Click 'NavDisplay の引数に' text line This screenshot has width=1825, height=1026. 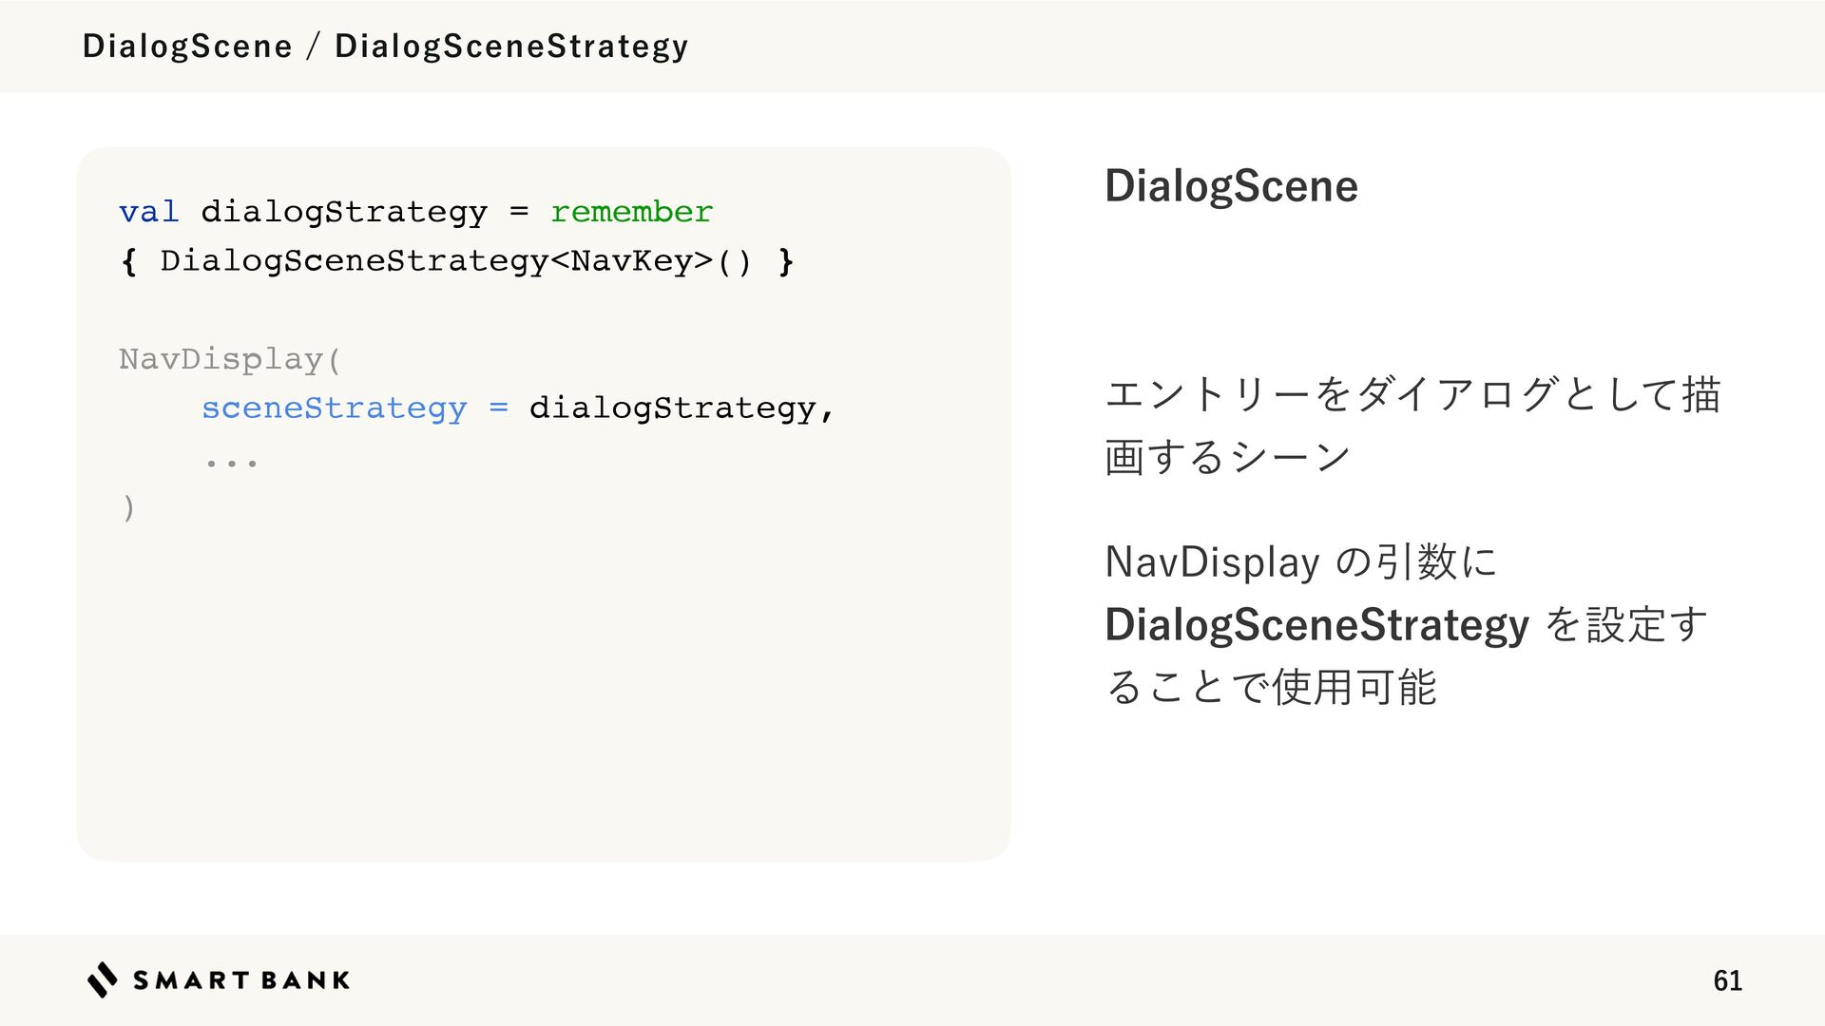pyautogui.click(x=1300, y=561)
